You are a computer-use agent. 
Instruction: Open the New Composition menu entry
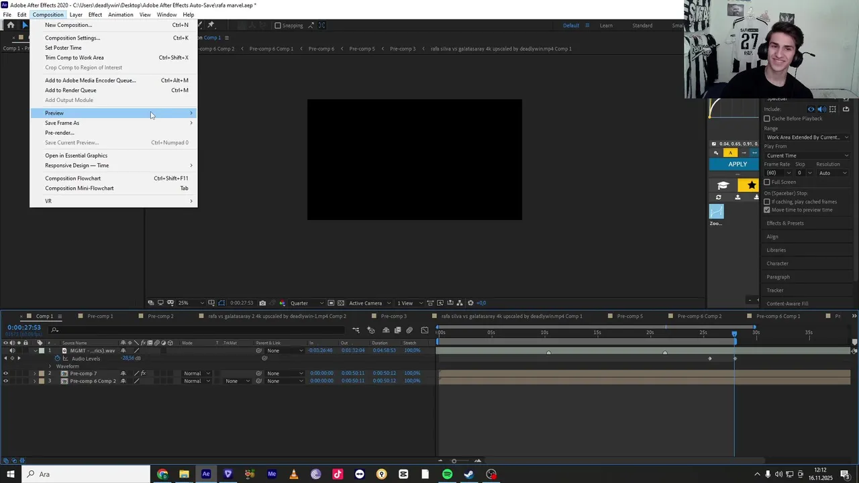pos(113,25)
